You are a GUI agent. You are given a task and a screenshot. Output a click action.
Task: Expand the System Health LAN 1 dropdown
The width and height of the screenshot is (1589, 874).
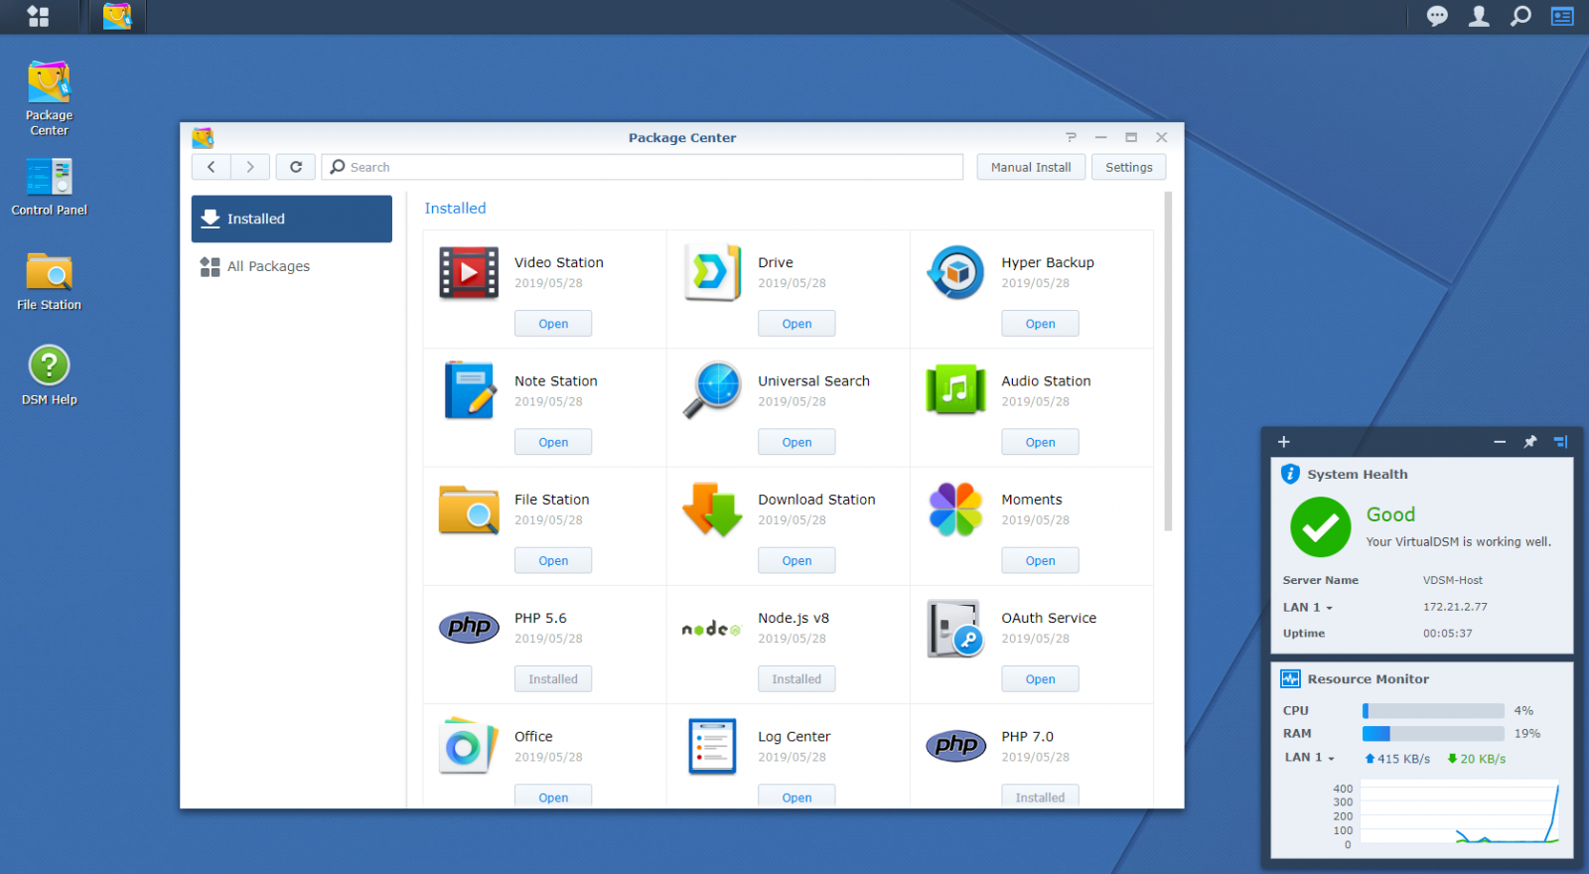click(1308, 607)
